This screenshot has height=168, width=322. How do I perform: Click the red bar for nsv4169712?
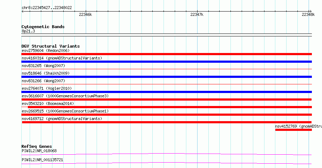[x=167, y=122]
